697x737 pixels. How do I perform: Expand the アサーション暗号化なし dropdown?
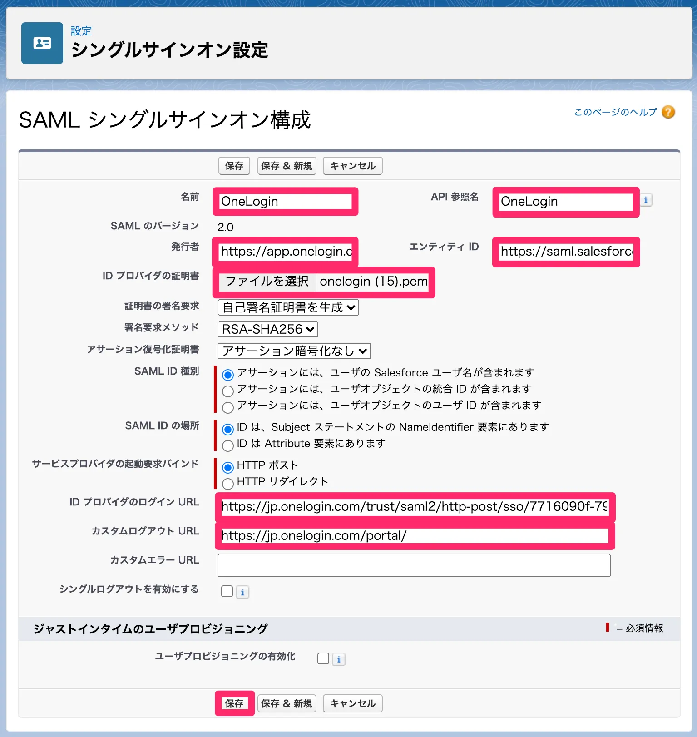pyautogui.click(x=294, y=351)
